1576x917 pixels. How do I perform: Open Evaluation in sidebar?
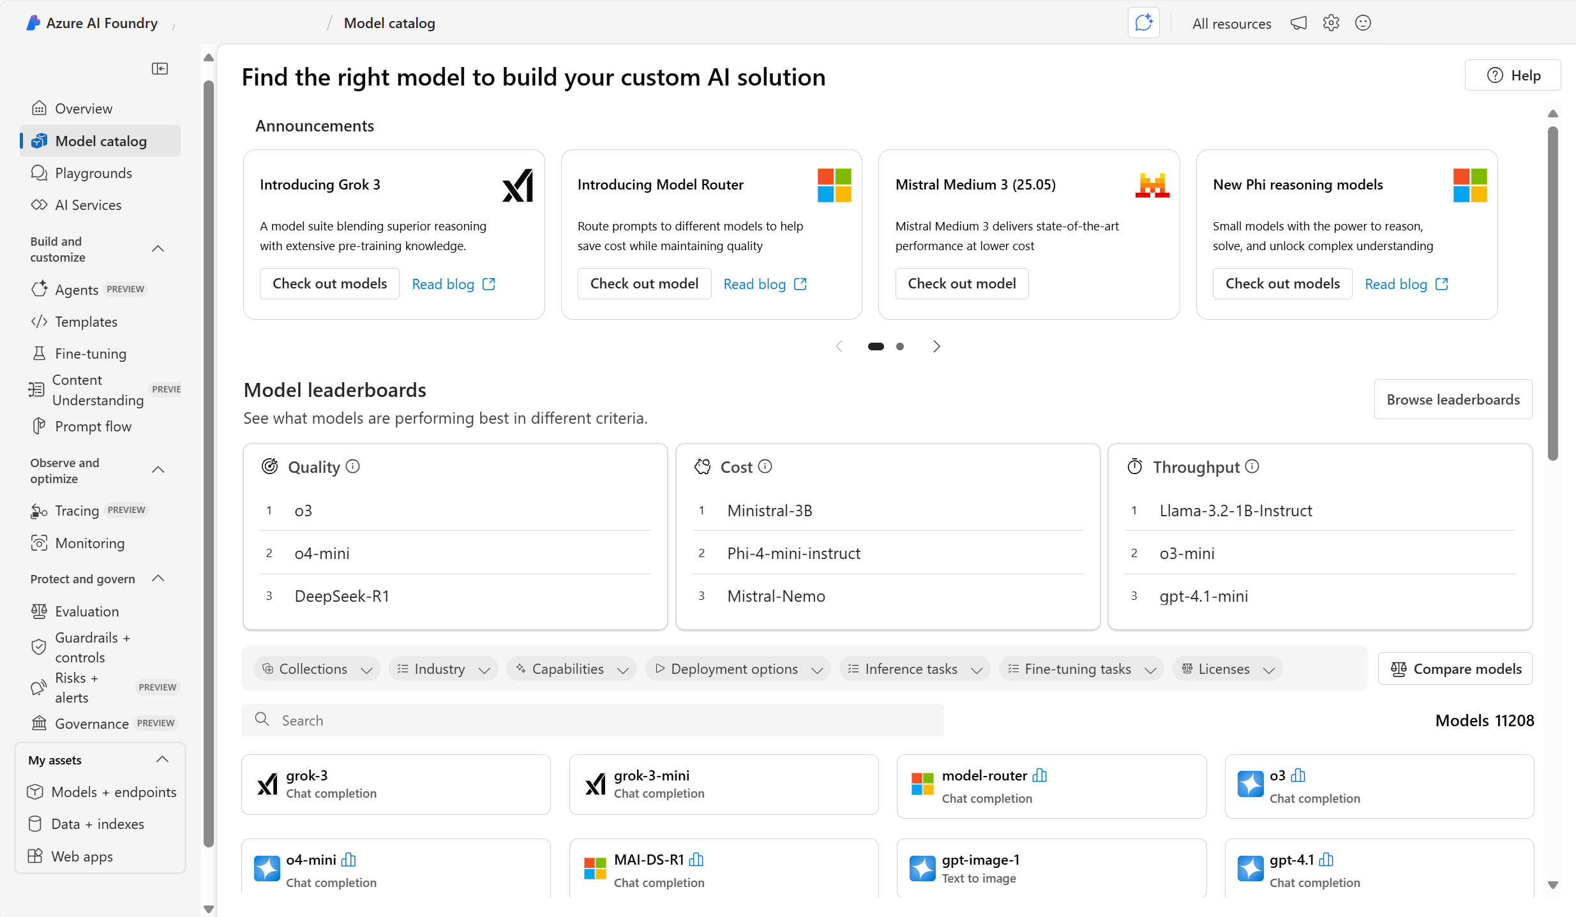pyautogui.click(x=100, y=611)
